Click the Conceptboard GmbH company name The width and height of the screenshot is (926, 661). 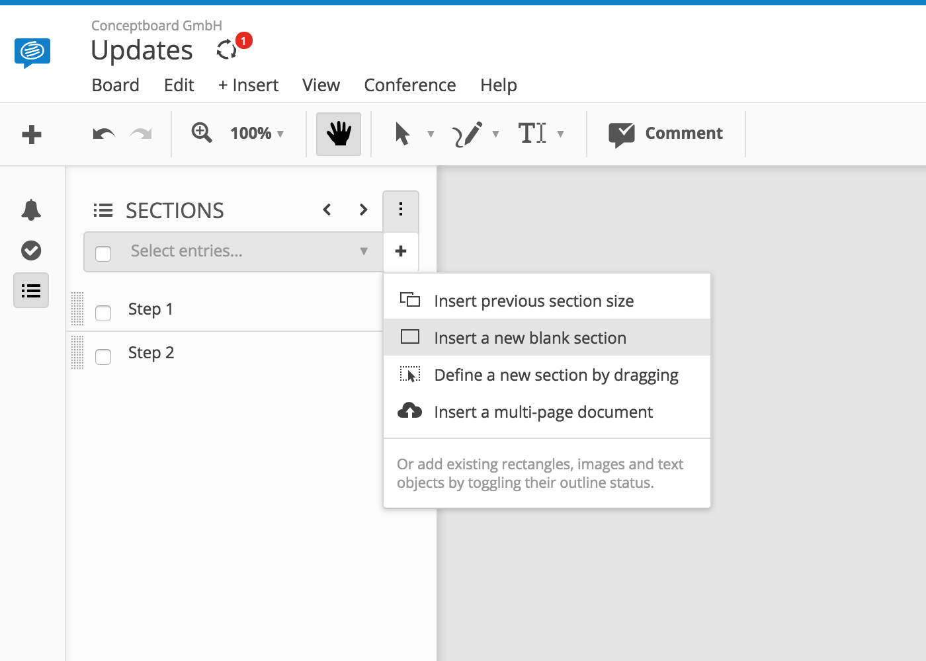[157, 26]
